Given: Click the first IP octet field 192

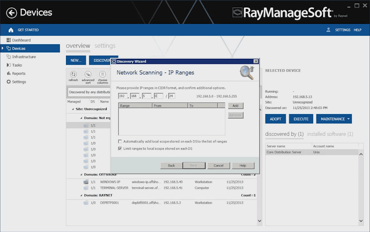Looking at the screenshot, I should click(x=123, y=96).
